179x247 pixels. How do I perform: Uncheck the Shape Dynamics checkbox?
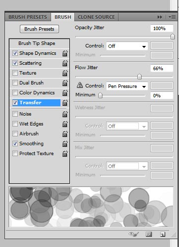pos(15,53)
